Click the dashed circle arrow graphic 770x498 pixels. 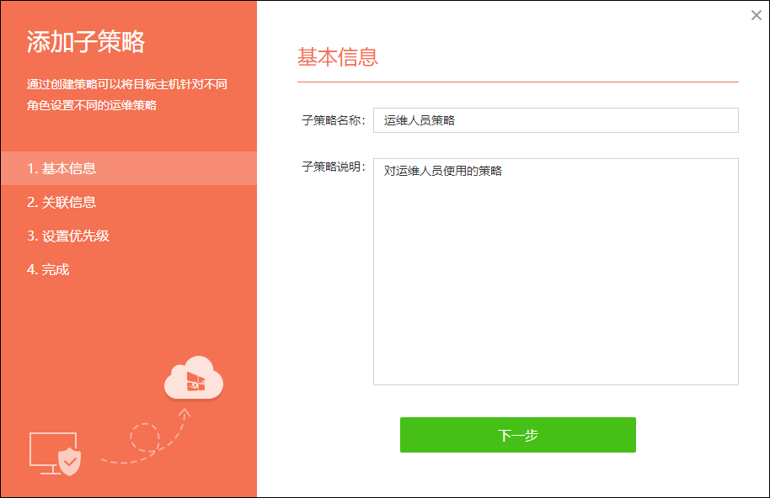(x=144, y=437)
